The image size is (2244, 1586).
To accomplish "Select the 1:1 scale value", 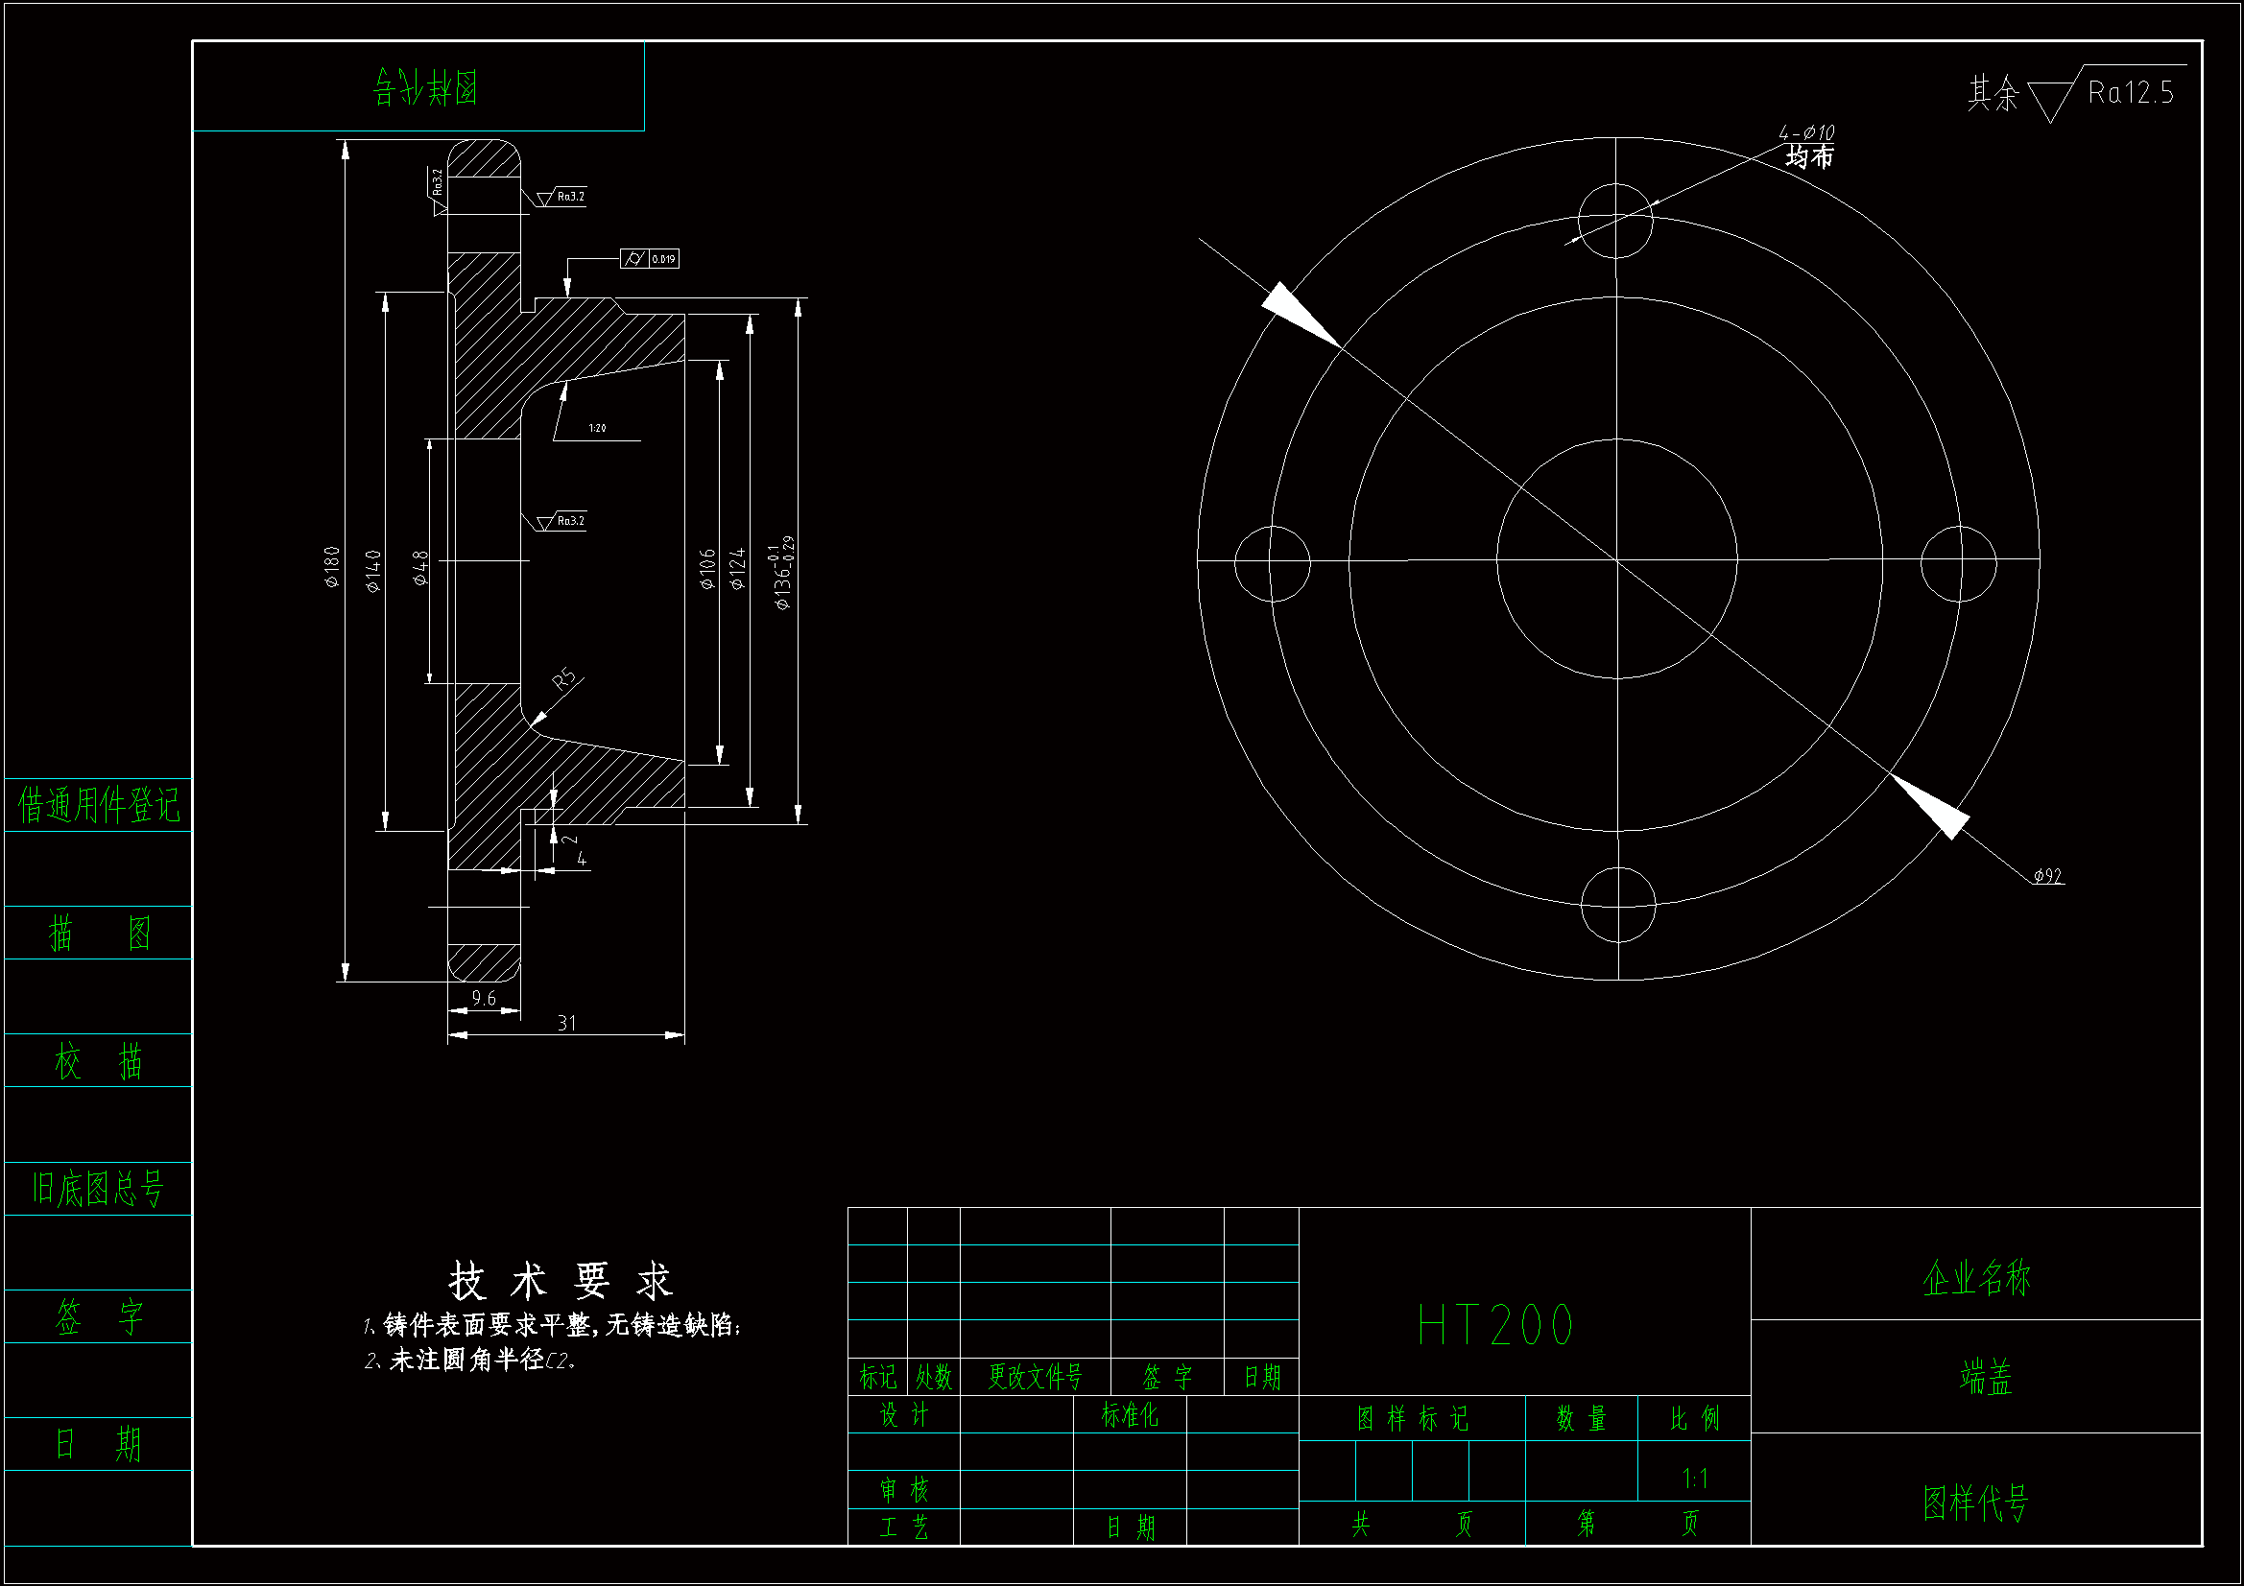I will coord(1695,1479).
